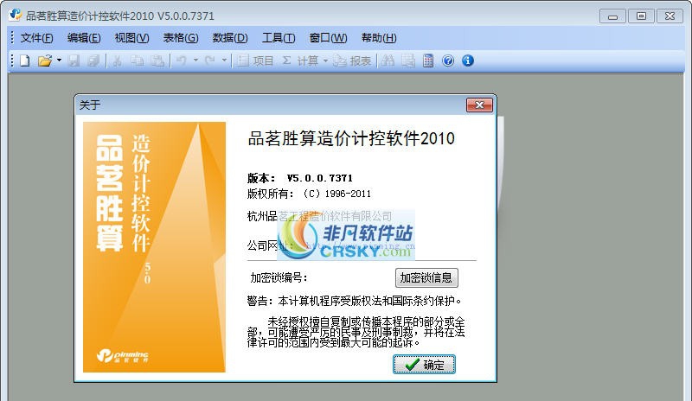This screenshot has height=401, width=692.
Task: Click the 版权所有 (C) 1996-2011 text
Action: point(309,194)
